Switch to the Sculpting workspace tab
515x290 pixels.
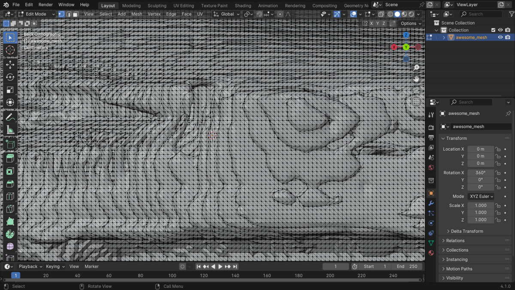coord(157,6)
